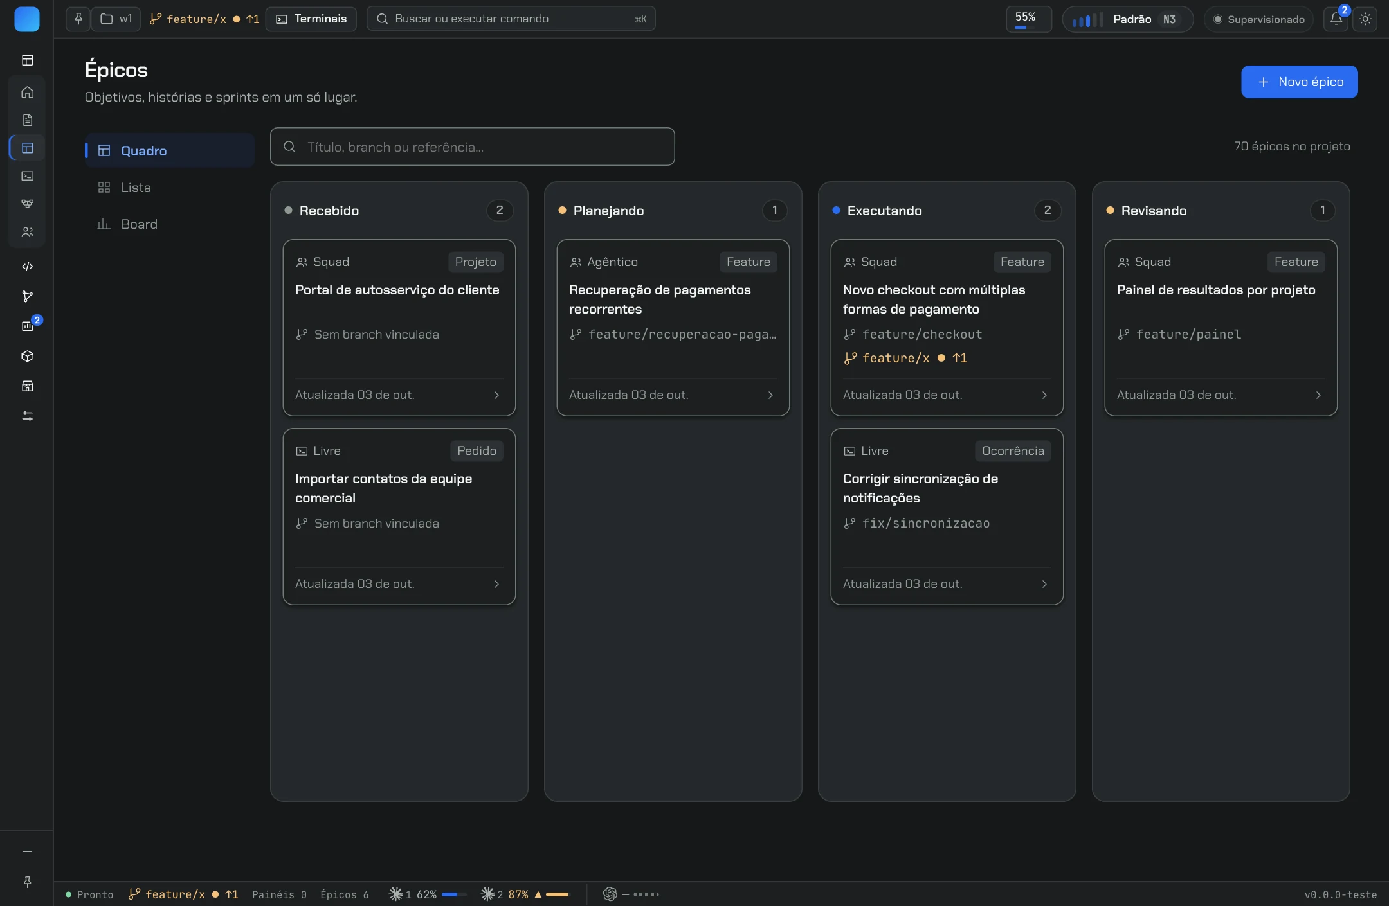Expand the Importar contatos card chevron

tap(496, 584)
